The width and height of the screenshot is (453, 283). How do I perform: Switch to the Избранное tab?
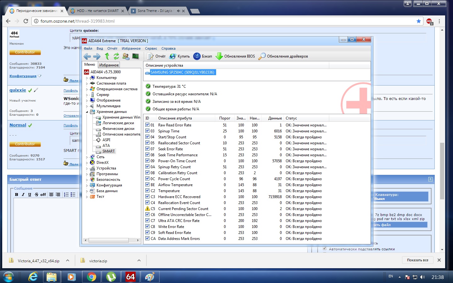[x=109, y=65]
